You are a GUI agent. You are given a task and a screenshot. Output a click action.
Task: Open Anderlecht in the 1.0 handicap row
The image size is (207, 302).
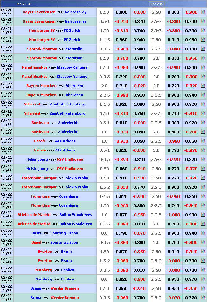68,132
